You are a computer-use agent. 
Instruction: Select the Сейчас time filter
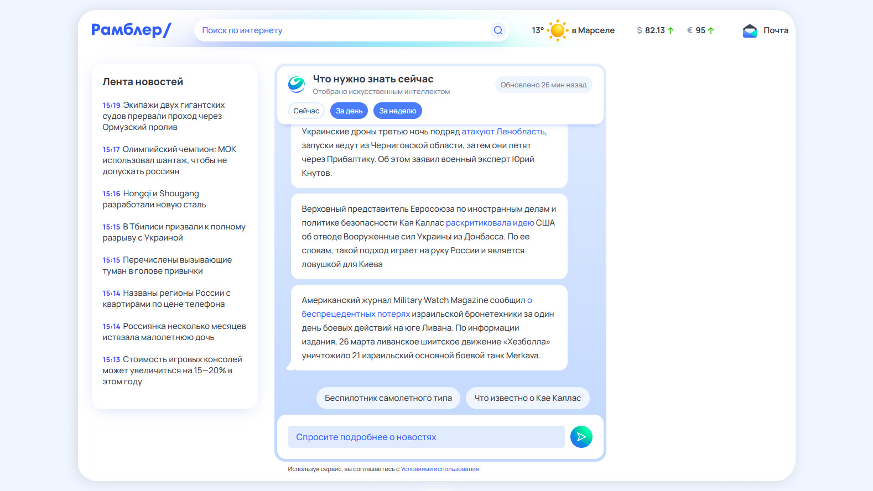pyautogui.click(x=306, y=111)
